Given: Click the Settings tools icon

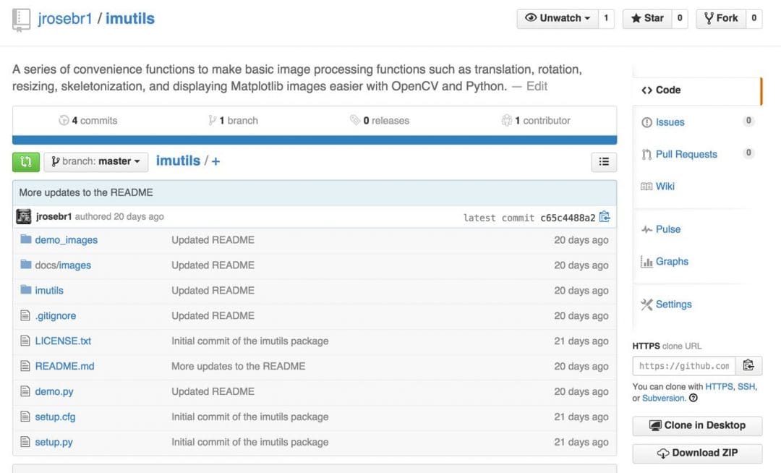Looking at the screenshot, I should coord(646,304).
